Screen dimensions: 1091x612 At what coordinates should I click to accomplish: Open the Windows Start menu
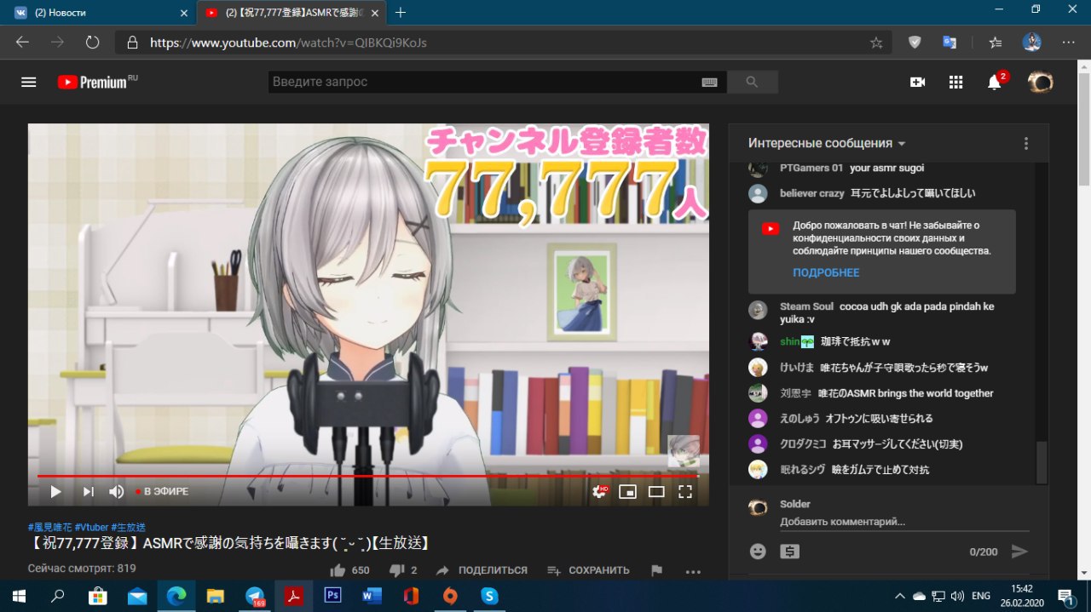click(x=19, y=596)
